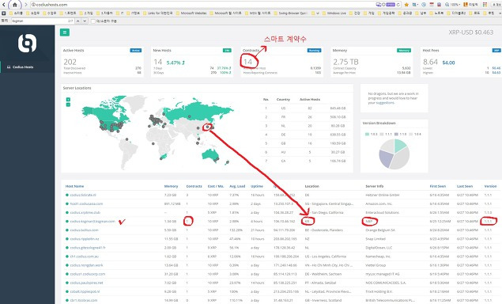
Task: Sort table by First Seen header
Action: click(x=438, y=186)
